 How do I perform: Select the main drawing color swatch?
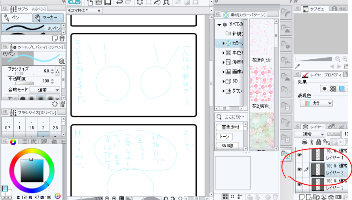[x=5, y=189]
